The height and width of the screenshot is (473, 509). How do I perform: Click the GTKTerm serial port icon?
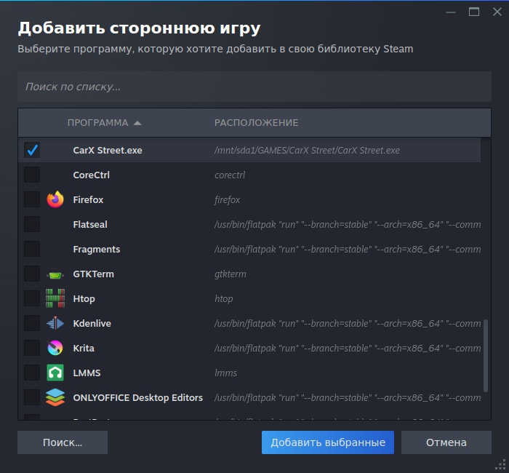pyautogui.click(x=55, y=275)
